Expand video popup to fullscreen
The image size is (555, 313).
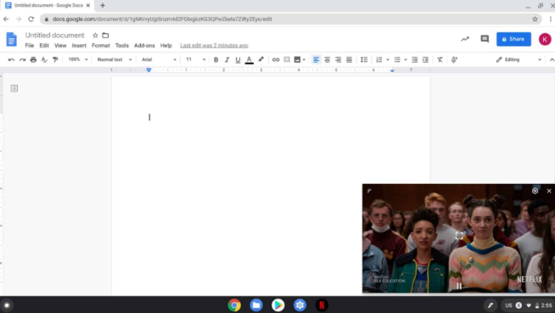(459, 236)
